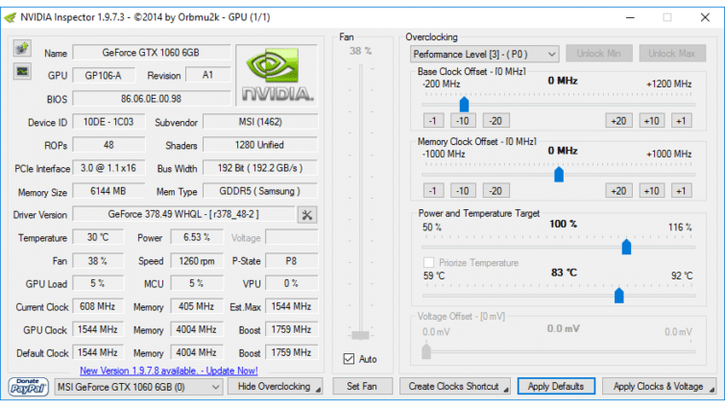
Task: Click the Memory Clock Offset slider handle
Action: pyautogui.click(x=559, y=174)
